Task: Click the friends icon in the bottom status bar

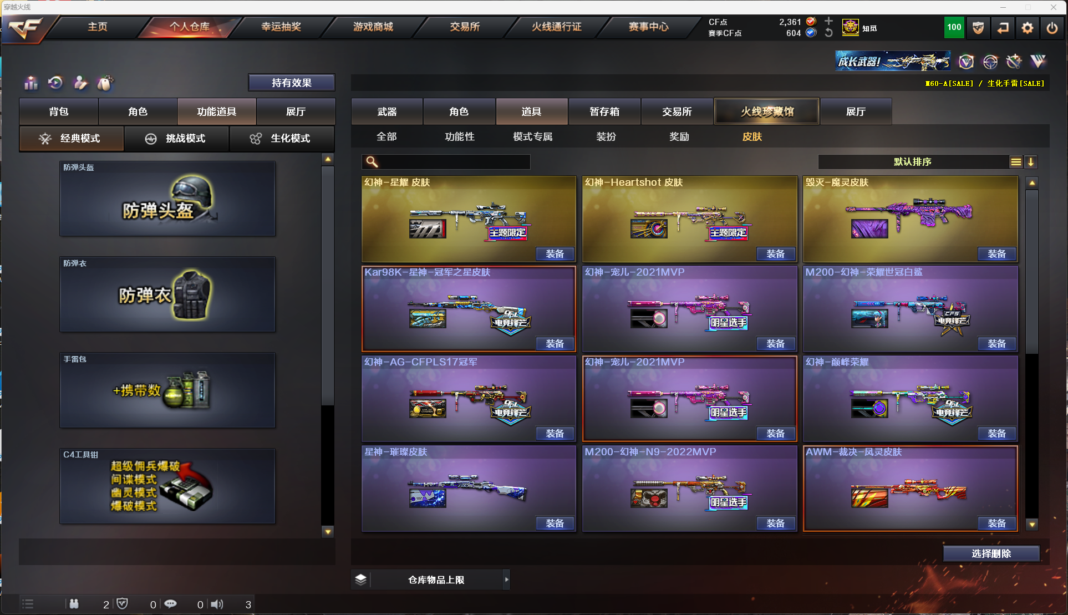Action: pyautogui.click(x=74, y=604)
